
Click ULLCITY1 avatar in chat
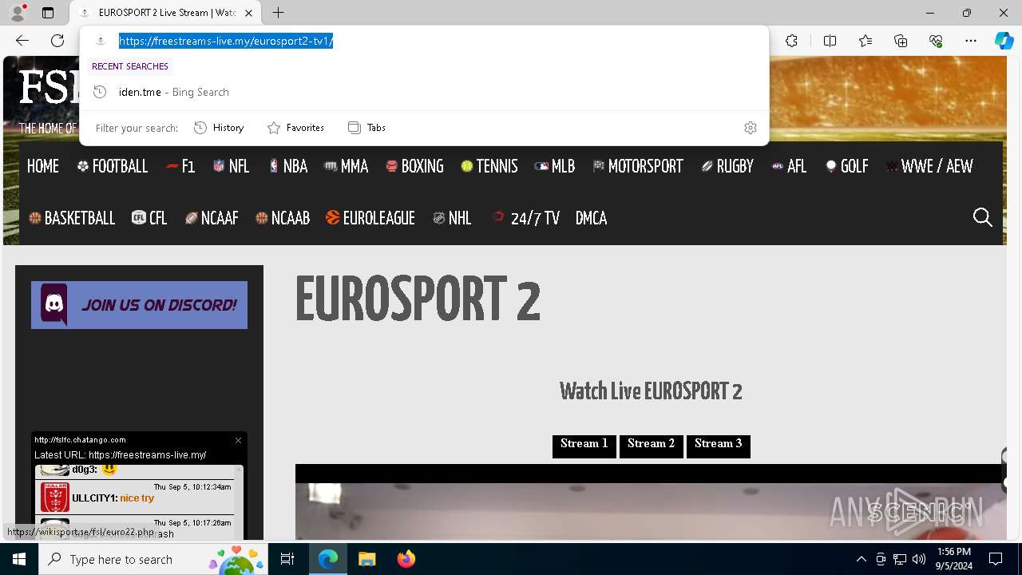click(55, 498)
